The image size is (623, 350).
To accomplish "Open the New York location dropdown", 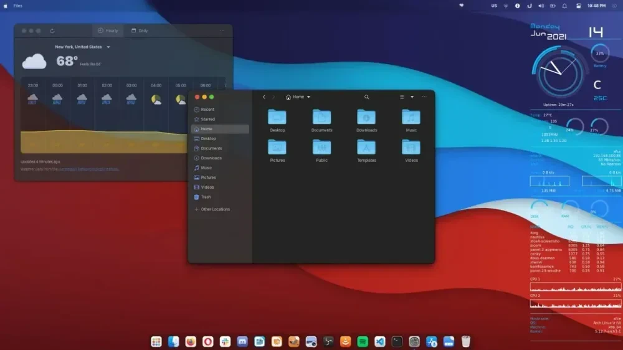I will click(x=82, y=47).
